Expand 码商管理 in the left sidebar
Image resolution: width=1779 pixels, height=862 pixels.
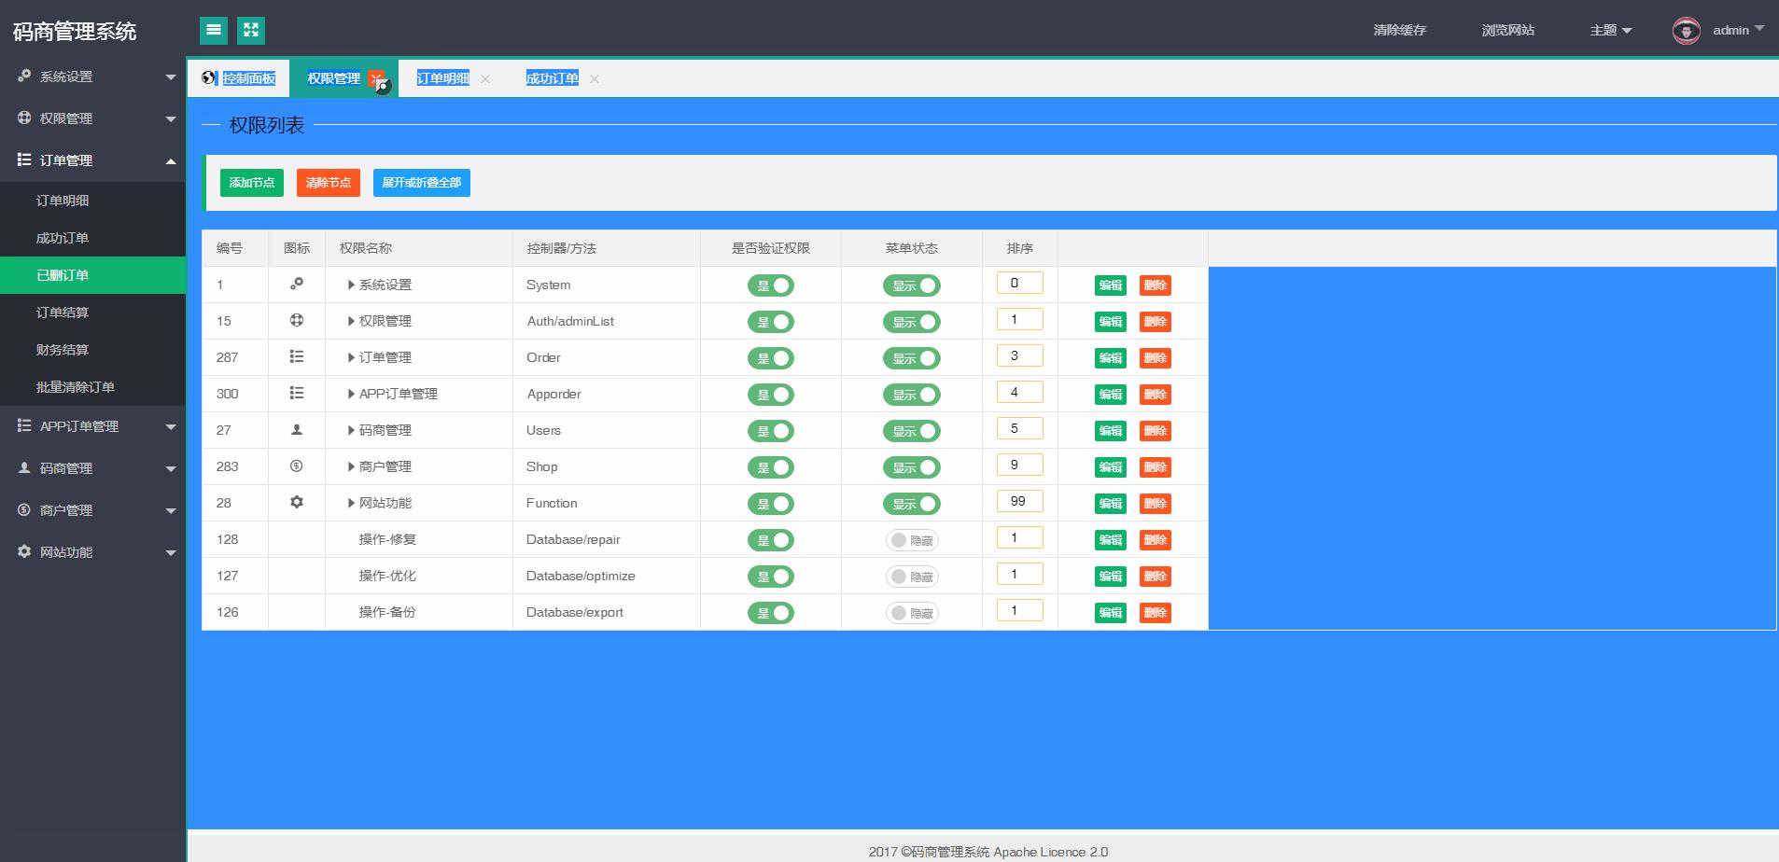pyautogui.click(x=93, y=468)
